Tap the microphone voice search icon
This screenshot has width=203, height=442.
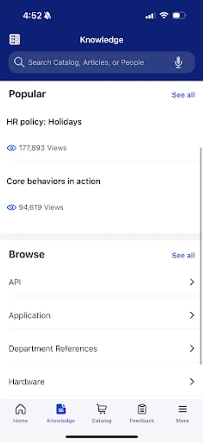click(x=178, y=62)
